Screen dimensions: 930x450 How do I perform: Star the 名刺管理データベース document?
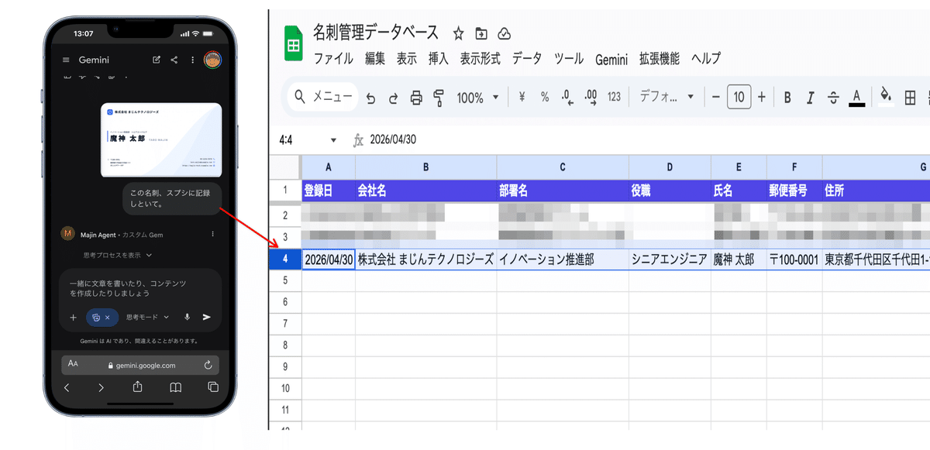tap(458, 33)
